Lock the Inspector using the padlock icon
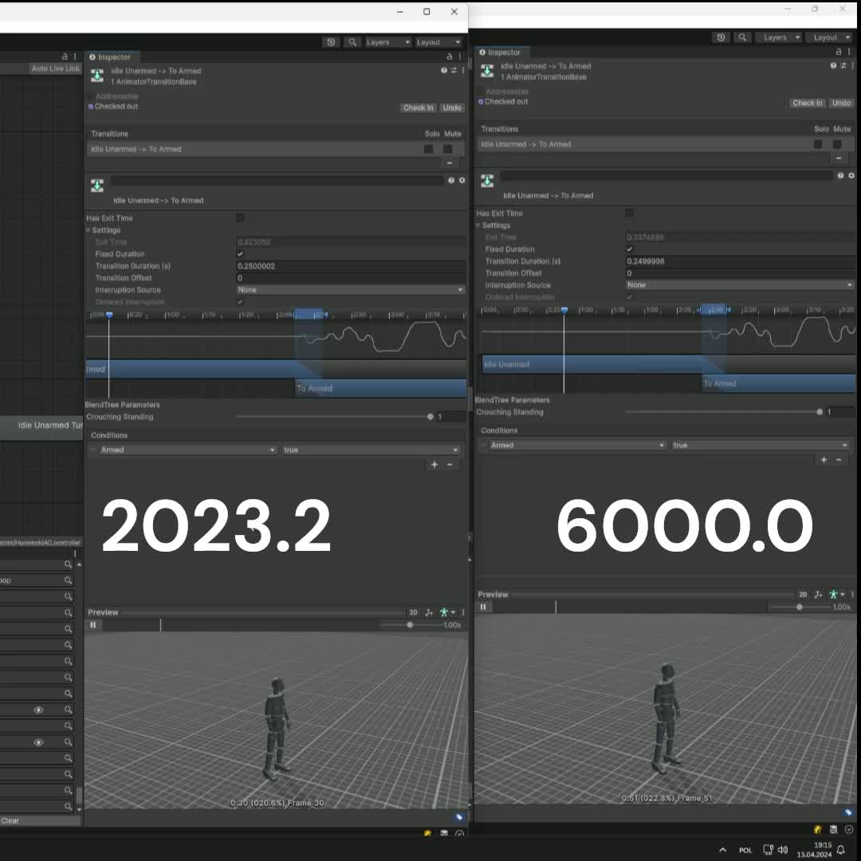The width and height of the screenshot is (861, 861). pyautogui.click(x=448, y=57)
